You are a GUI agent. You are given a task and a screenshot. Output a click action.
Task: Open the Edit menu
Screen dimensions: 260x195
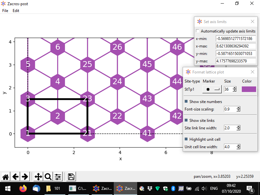(16, 11)
